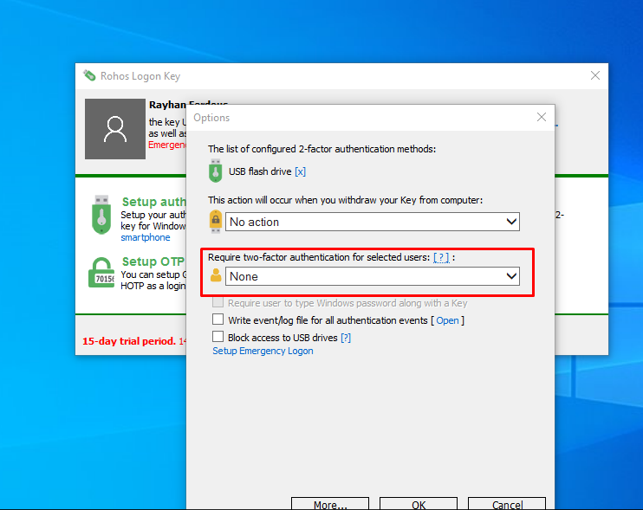Open the 'No action' key withdrawal dropdown
The height and width of the screenshot is (510, 643).
tap(373, 222)
